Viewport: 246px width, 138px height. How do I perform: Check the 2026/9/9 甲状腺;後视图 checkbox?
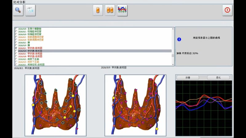16,56
